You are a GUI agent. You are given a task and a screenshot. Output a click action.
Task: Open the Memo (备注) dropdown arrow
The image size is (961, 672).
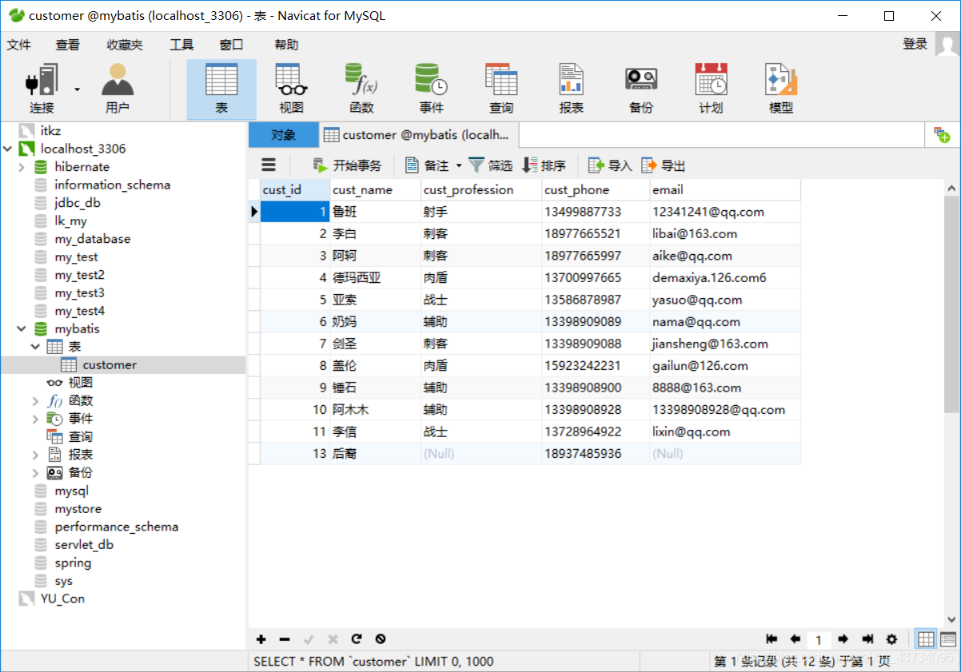coord(459,165)
